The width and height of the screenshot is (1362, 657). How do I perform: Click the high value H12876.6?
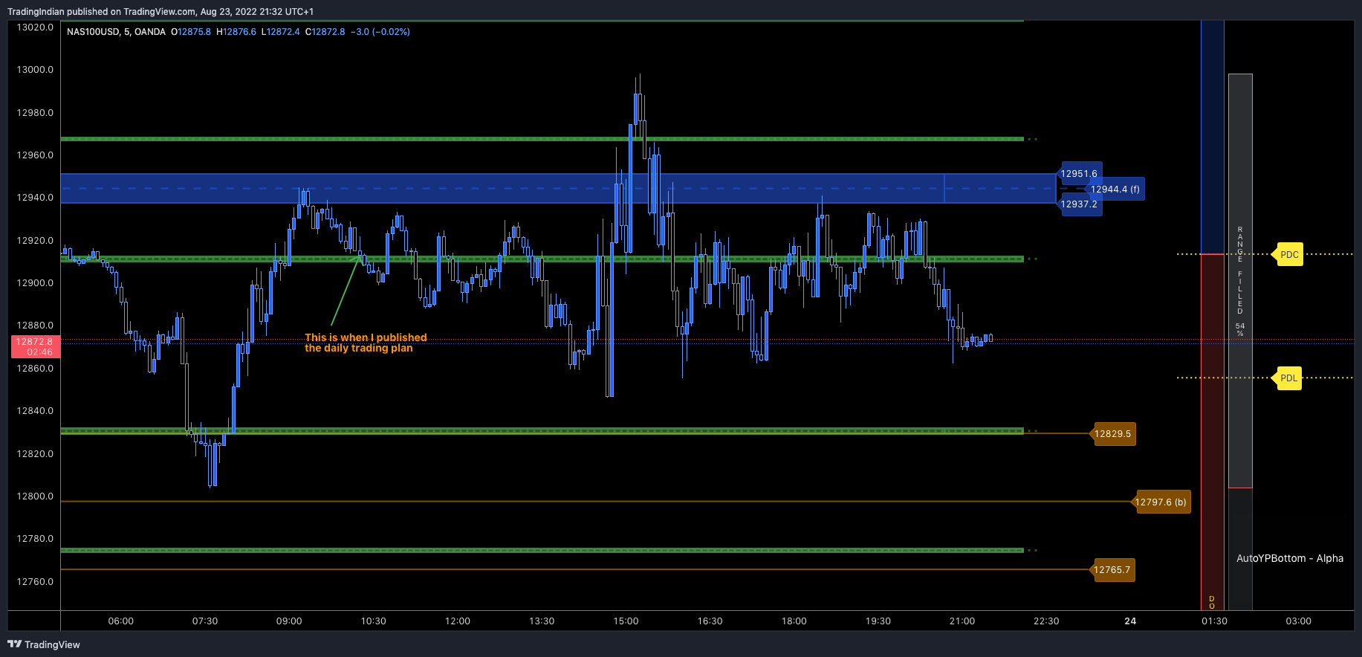pyautogui.click(x=236, y=32)
